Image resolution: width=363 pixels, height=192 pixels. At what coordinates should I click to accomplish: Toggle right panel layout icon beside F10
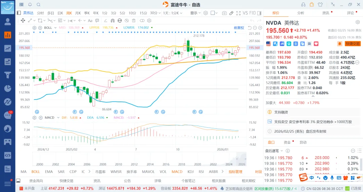(259, 13)
